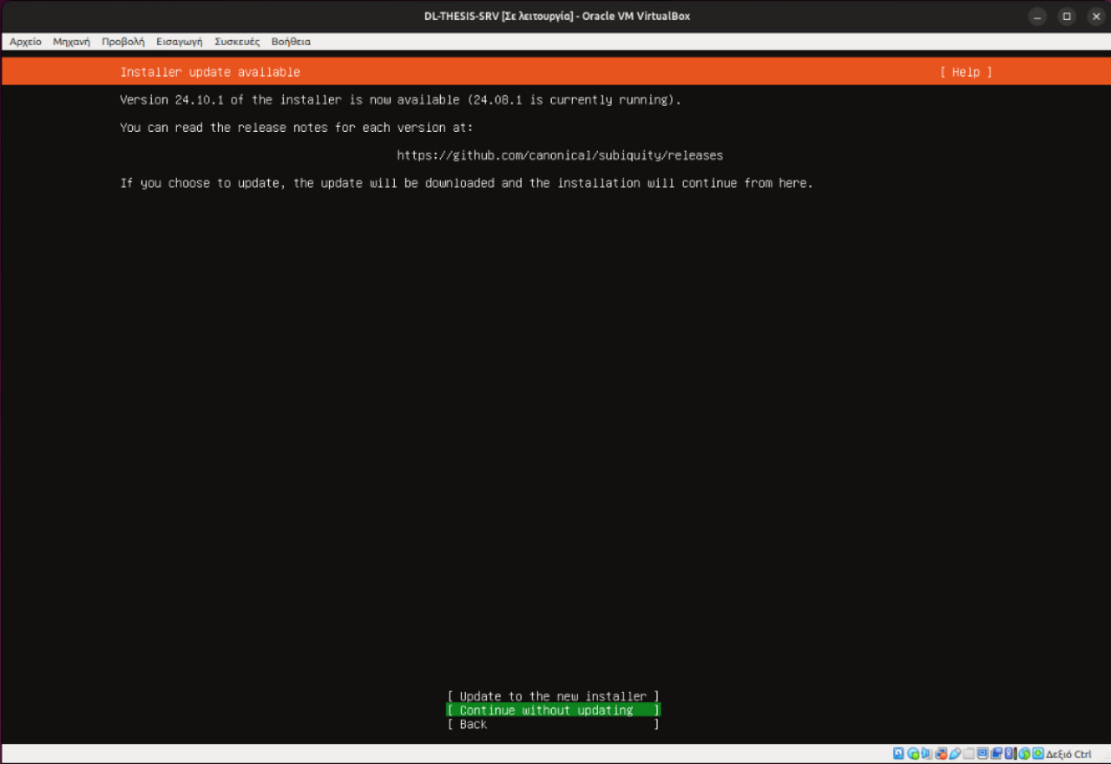Screen dimensions: 1111x764
Task: Open the Μηχανή menu
Action: point(71,42)
